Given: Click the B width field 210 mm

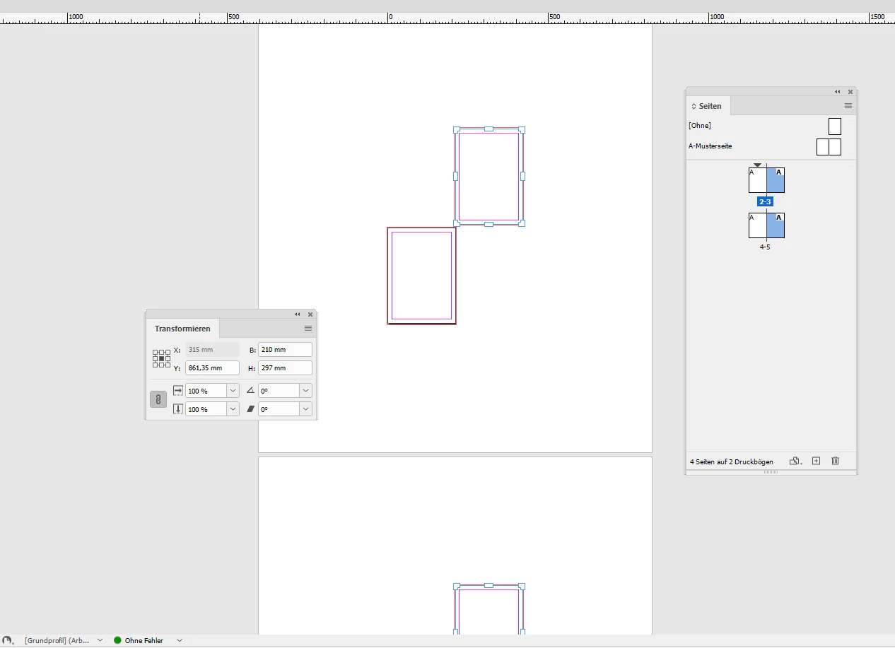Looking at the screenshot, I should click(x=285, y=349).
